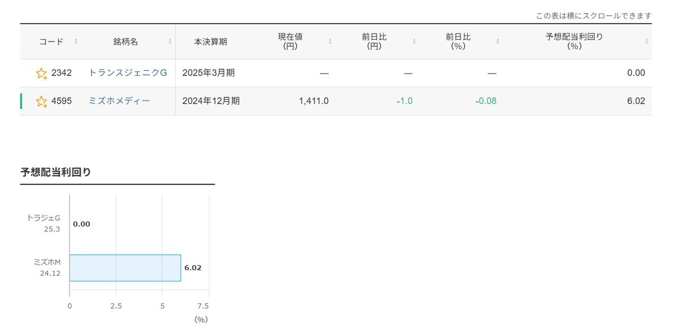This screenshot has width=681, height=333.
Task: Favorite stock 4595 with its star icon
Action: [41, 101]
